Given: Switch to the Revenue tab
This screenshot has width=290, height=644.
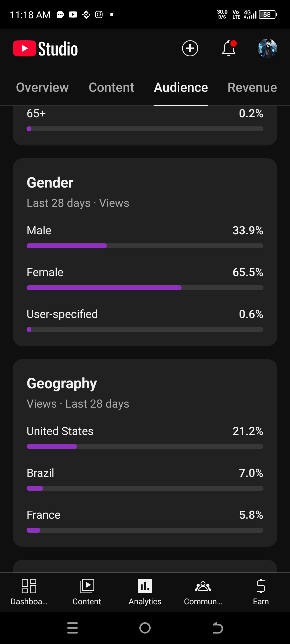Looking at the screenshot, I should [x=252, y=87].
